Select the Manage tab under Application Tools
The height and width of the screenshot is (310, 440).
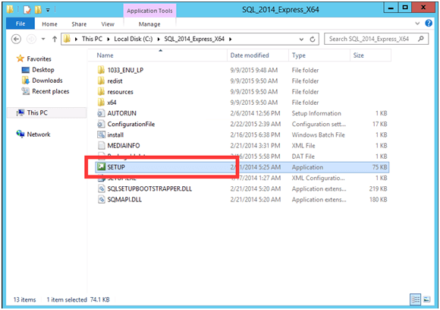149,24
